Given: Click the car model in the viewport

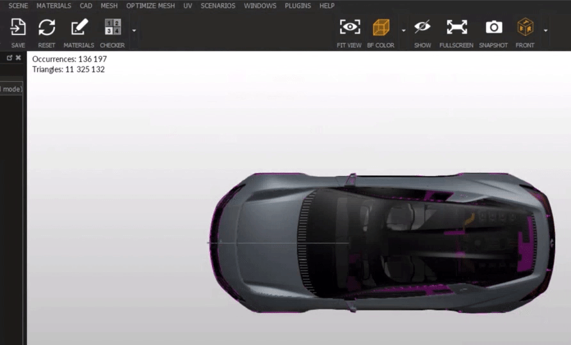Looking at the screenshot, I should (x=384, y=243).
